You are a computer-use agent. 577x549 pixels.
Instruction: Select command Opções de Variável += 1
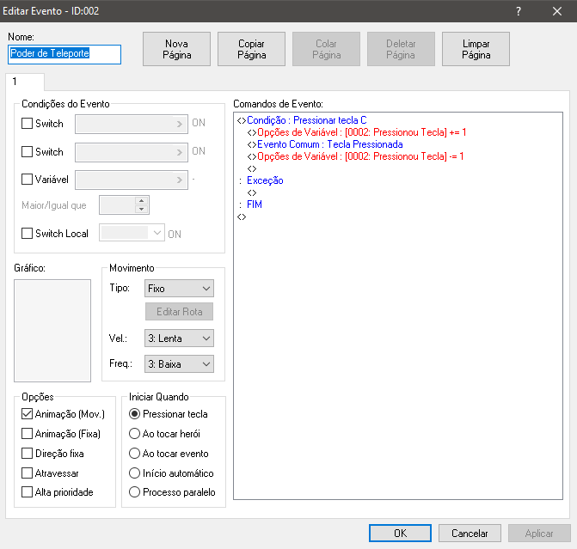tap(357, 132)
